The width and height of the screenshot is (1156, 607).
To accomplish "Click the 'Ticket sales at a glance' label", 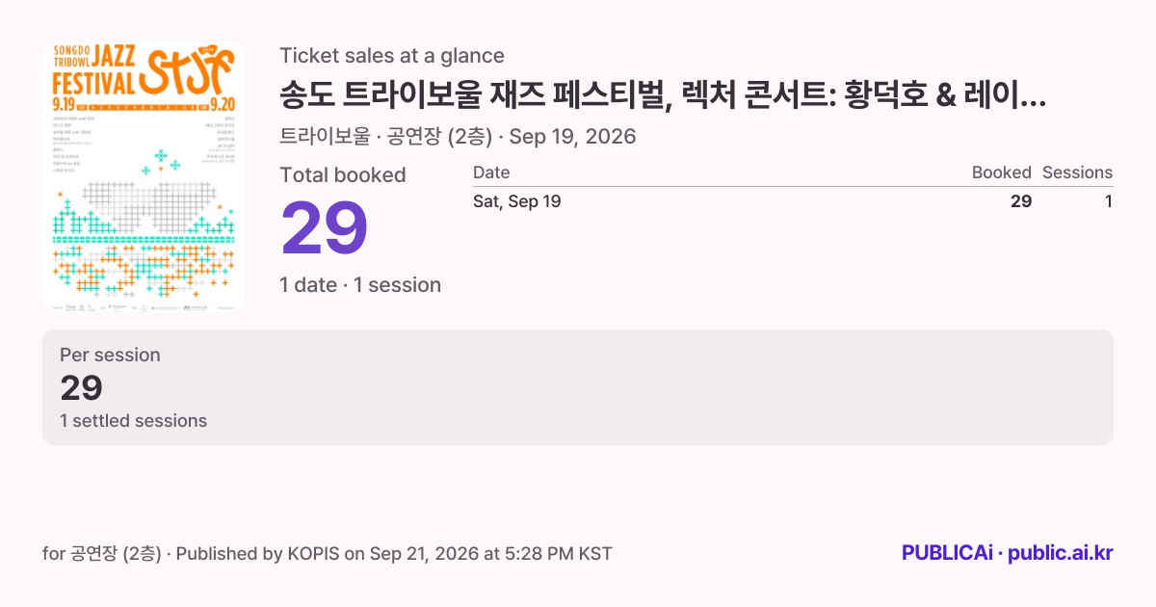I will [392, 56].
